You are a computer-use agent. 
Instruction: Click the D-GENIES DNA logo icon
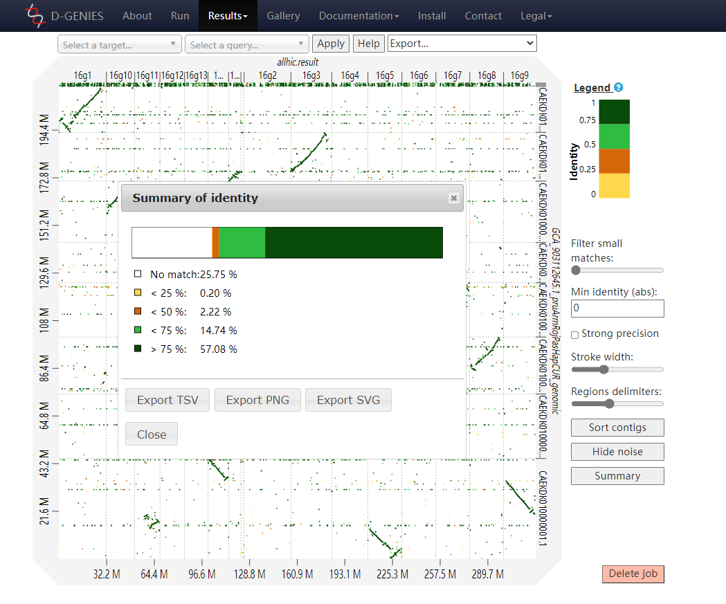click(x=33, y=15)
